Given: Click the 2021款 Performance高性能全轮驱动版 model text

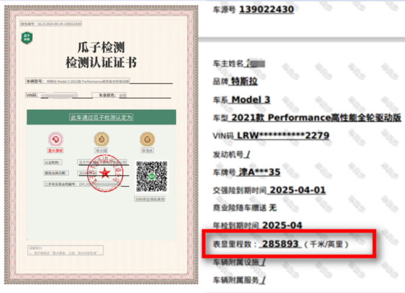Looking at the screenshot, I should pyautogui.click(x=316, y=118).
